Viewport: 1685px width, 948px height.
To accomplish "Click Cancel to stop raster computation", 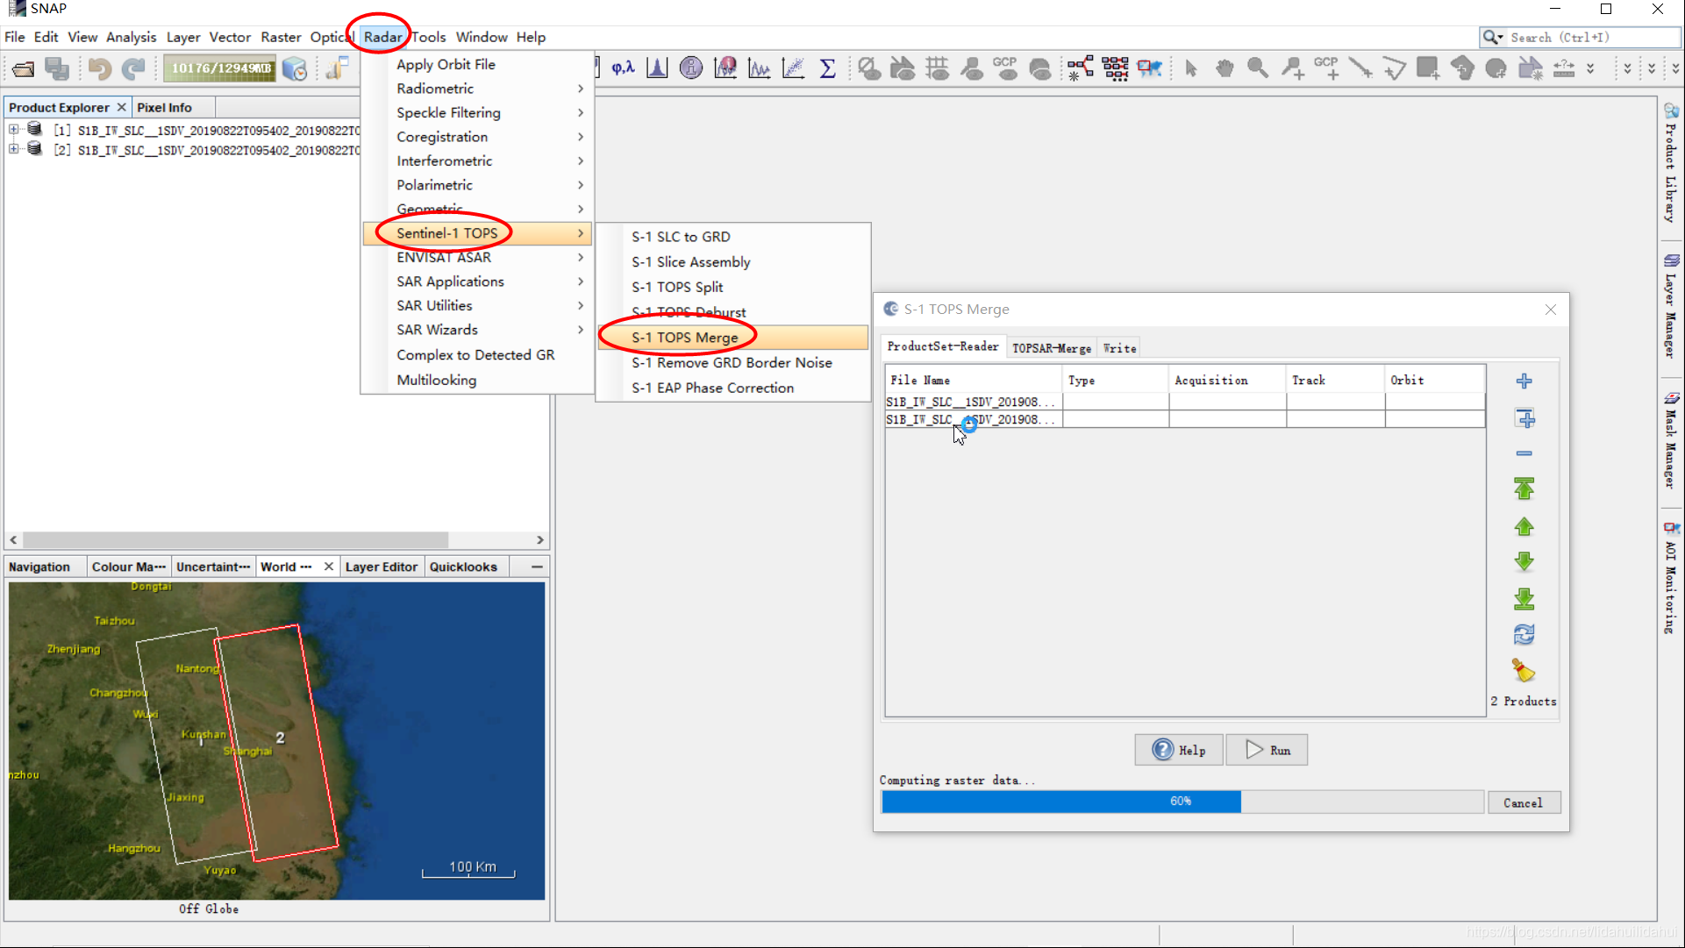I will pyautogui.click(x=1523, y=802).
